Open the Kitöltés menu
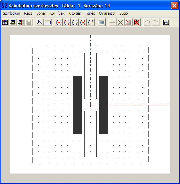 [x=75, y=13]
